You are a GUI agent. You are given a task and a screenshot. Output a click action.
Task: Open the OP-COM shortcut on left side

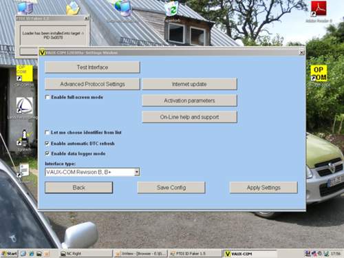coord(25,73)
